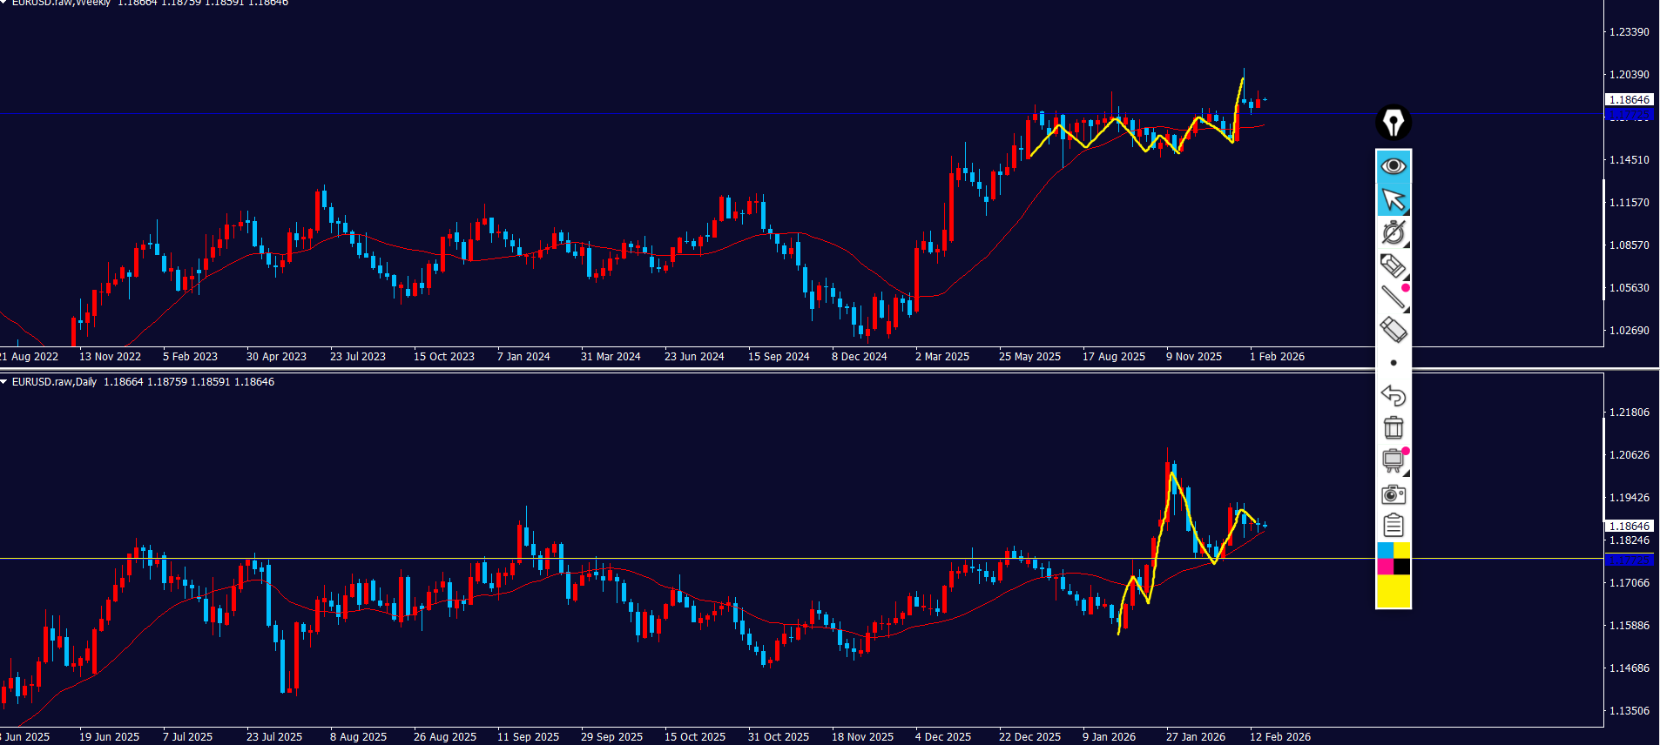Open the Epic Pen logo menu button
Image resolution: width=1660 pixels, height=745 pixels.
click(1393, 123)
